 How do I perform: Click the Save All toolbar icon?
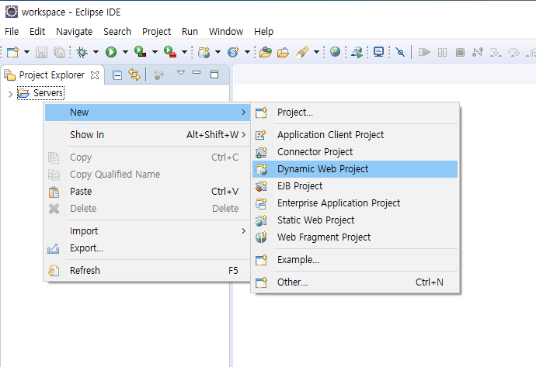tap(59, 52)
